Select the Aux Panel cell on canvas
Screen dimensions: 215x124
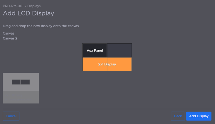pyautogui.click(x=95, y=50)
